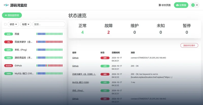Click the 正常 badge at 04:33:31

(105, 66)
